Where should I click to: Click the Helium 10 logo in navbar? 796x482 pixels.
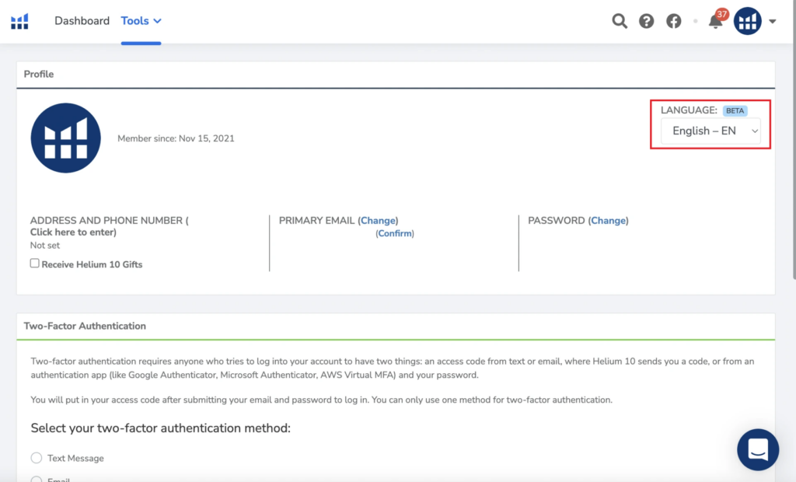19,21
